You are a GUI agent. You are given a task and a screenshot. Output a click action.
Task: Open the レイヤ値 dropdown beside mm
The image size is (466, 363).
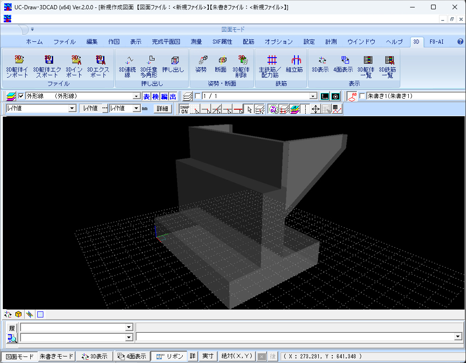point(137,108)
